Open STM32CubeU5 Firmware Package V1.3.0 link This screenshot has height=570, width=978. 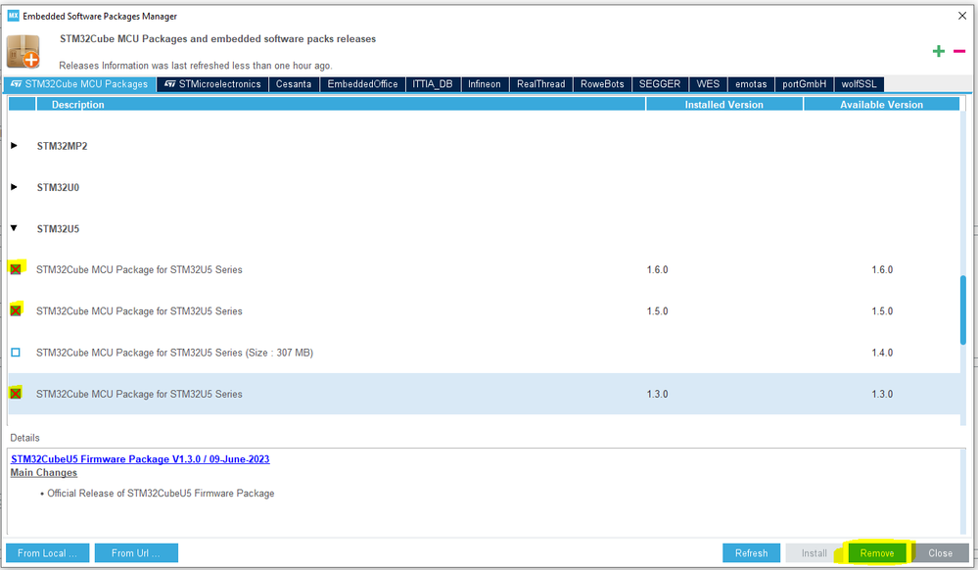click(x=140, y=459)
